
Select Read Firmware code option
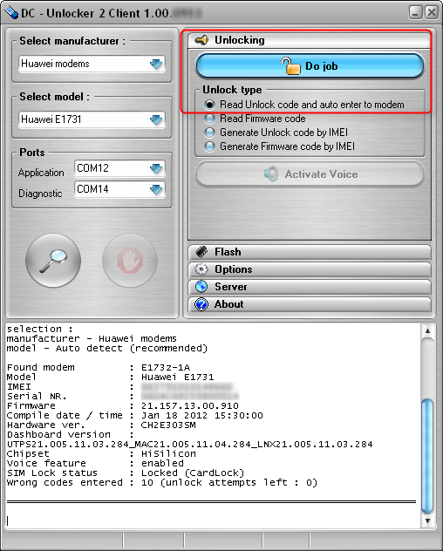pos(255,119)
